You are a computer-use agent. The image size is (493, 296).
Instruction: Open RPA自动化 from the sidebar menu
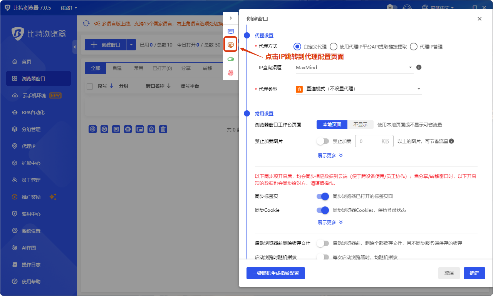click(x=33, y=112)
